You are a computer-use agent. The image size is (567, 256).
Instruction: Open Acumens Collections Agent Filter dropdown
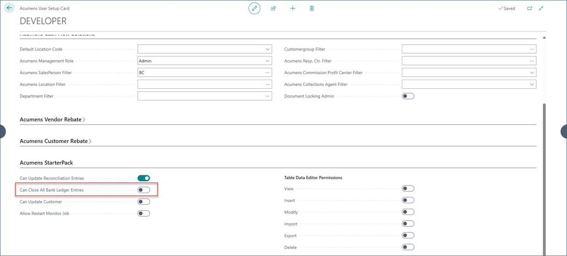[x=532, y=84]
